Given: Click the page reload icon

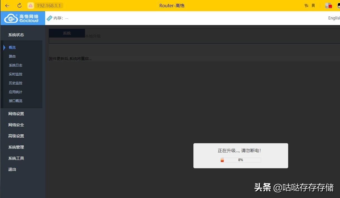Looking at the screenshot, I should pos(19,5).
